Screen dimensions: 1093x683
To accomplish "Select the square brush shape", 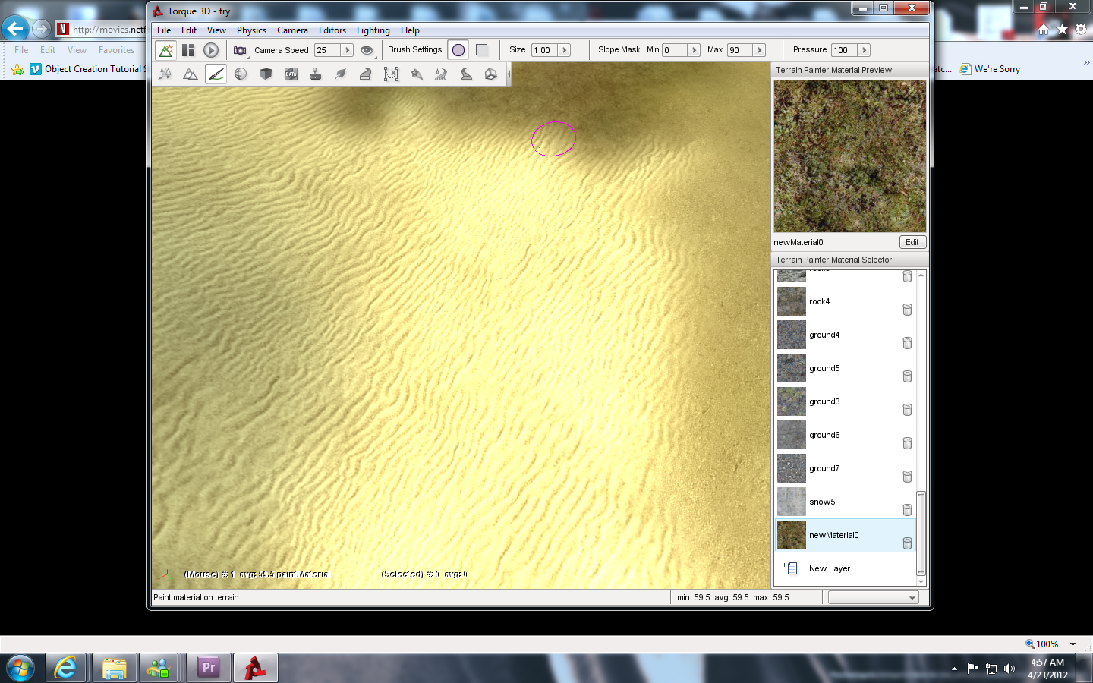I will coord(481,50).
